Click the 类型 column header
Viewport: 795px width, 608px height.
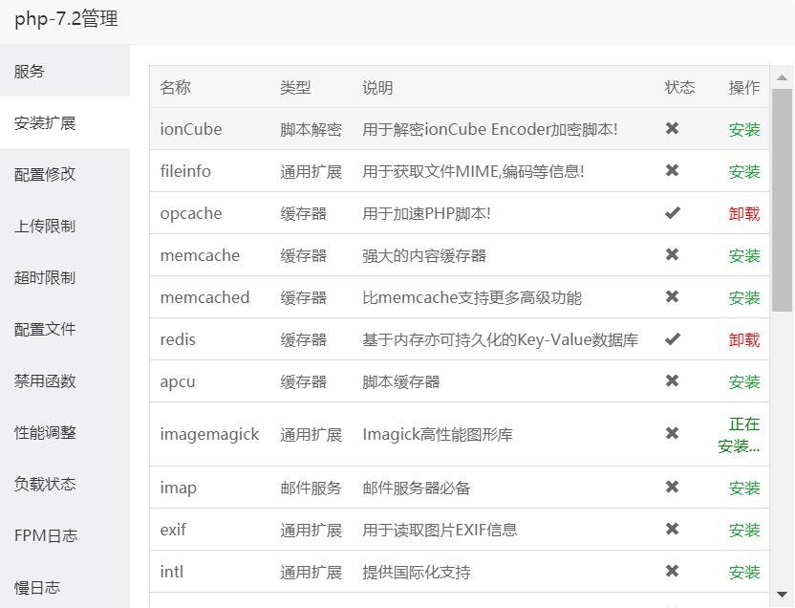295,87
